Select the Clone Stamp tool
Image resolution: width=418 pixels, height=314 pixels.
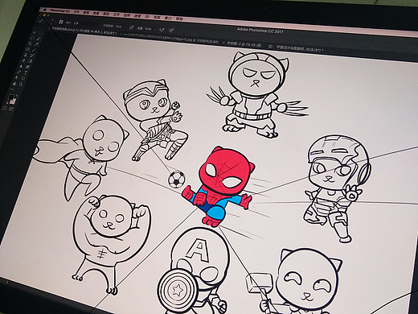[26, 55]
